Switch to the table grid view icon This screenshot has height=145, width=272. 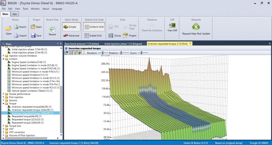tap(71, 53)
